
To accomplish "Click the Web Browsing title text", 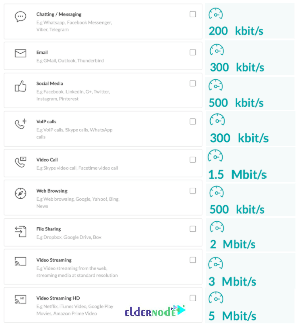I will (x=52, y=191).
